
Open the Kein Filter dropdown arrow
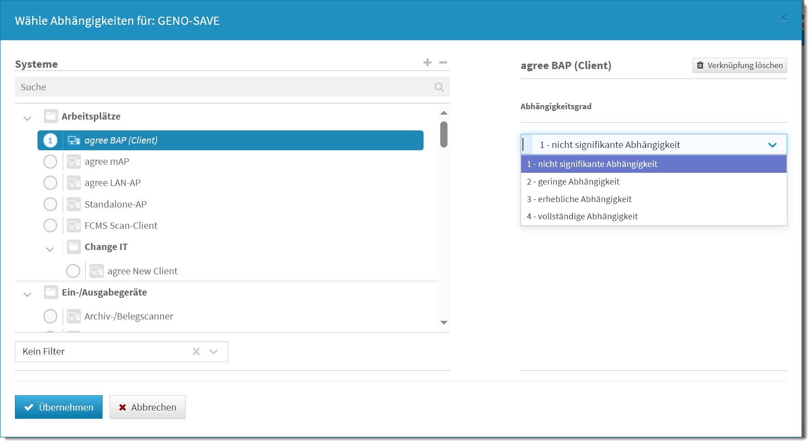(x=214, y=351)
